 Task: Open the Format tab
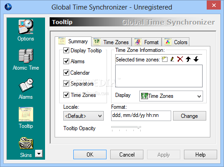click(x=147, y=42)
